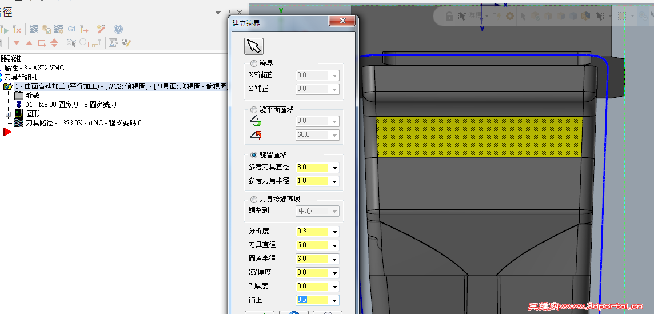Click the position insert arrow after operation icon
654x314 pixels.
point(42,42)
